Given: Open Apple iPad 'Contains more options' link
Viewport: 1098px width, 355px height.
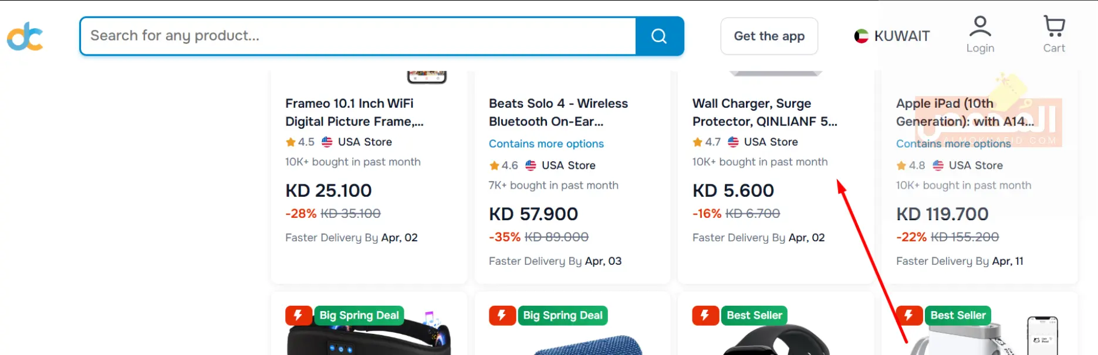Looking at the screenshot, I should 954,144.
